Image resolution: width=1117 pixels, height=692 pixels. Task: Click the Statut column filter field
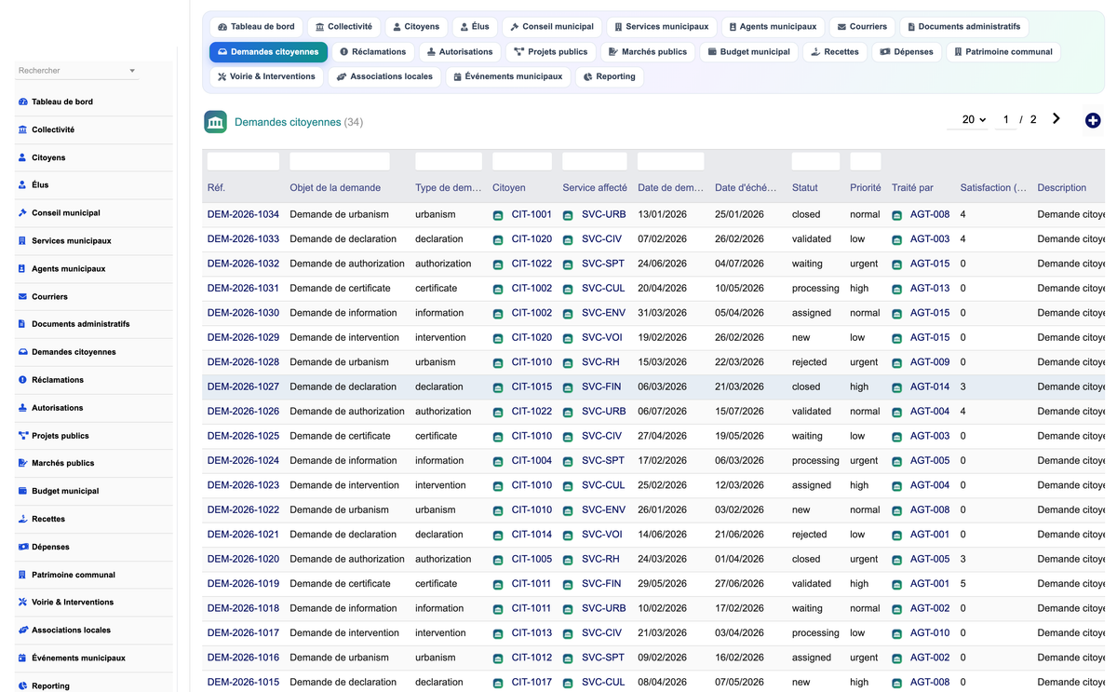[815, 161]
